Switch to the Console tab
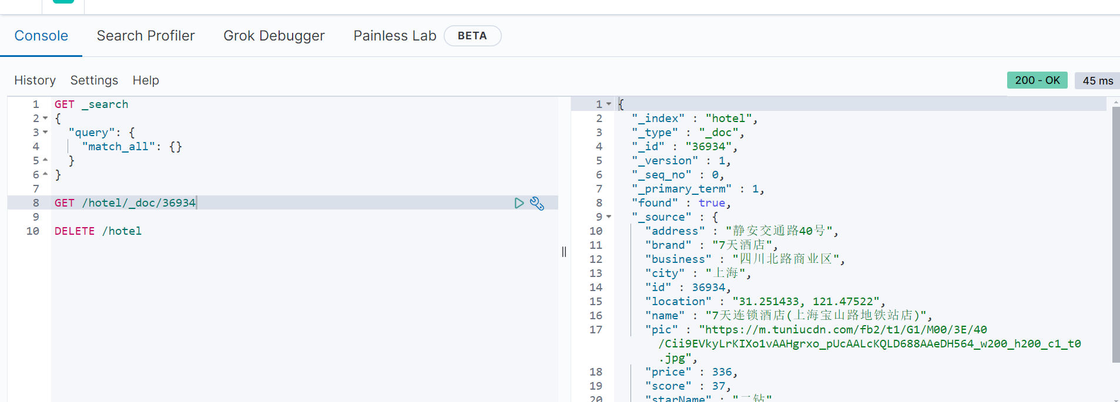This screenshot has width=1120, height=402. tap(41, 36)
